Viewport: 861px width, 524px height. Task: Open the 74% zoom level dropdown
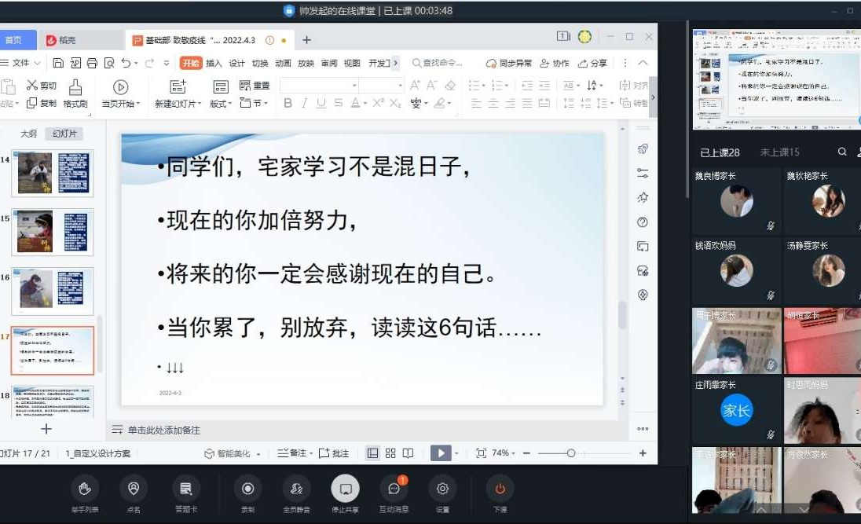pos(504,453)
